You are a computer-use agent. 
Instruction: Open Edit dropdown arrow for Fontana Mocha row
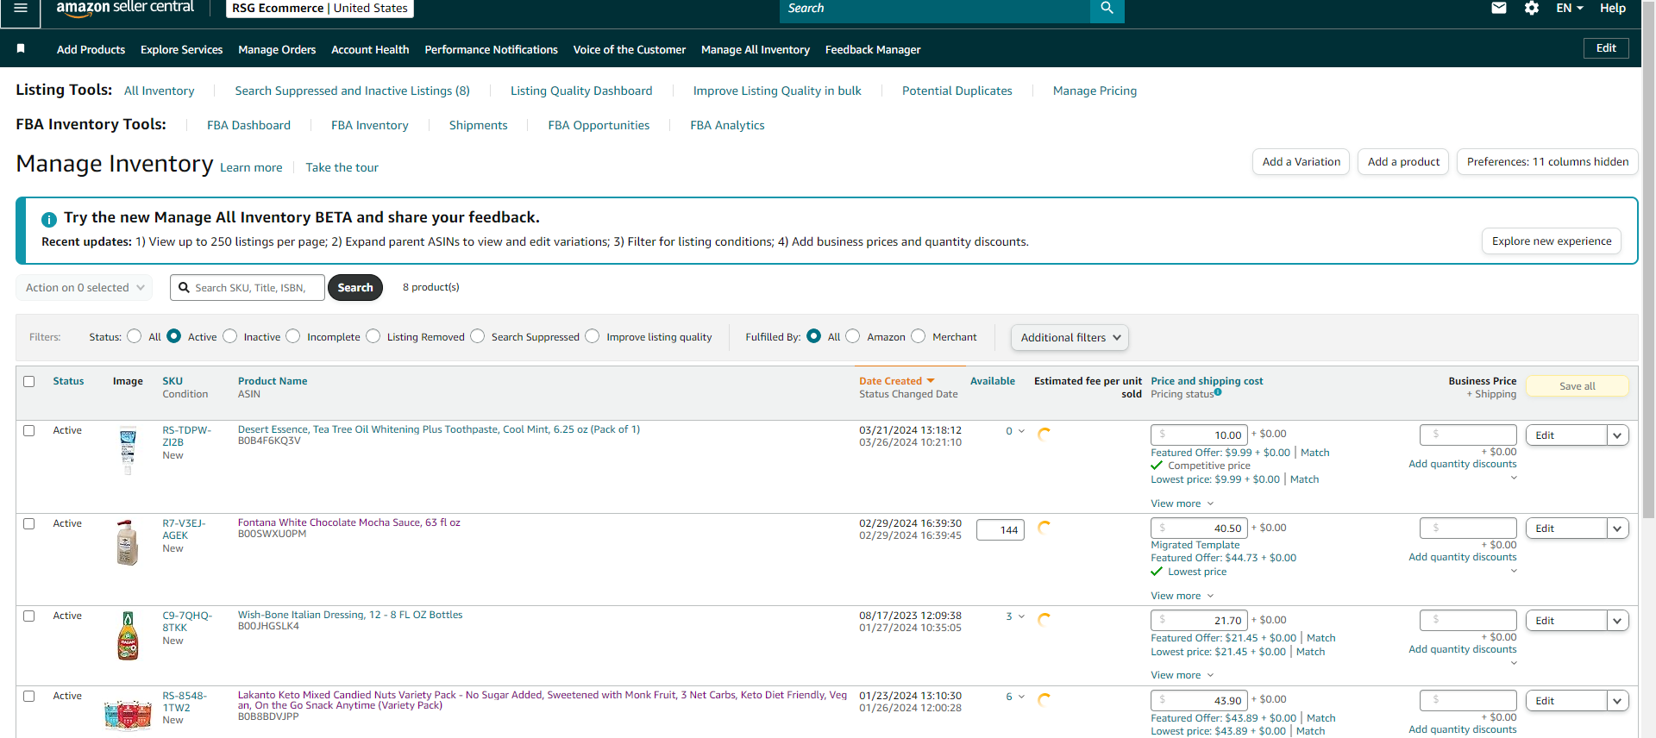tap(1618, 528)
